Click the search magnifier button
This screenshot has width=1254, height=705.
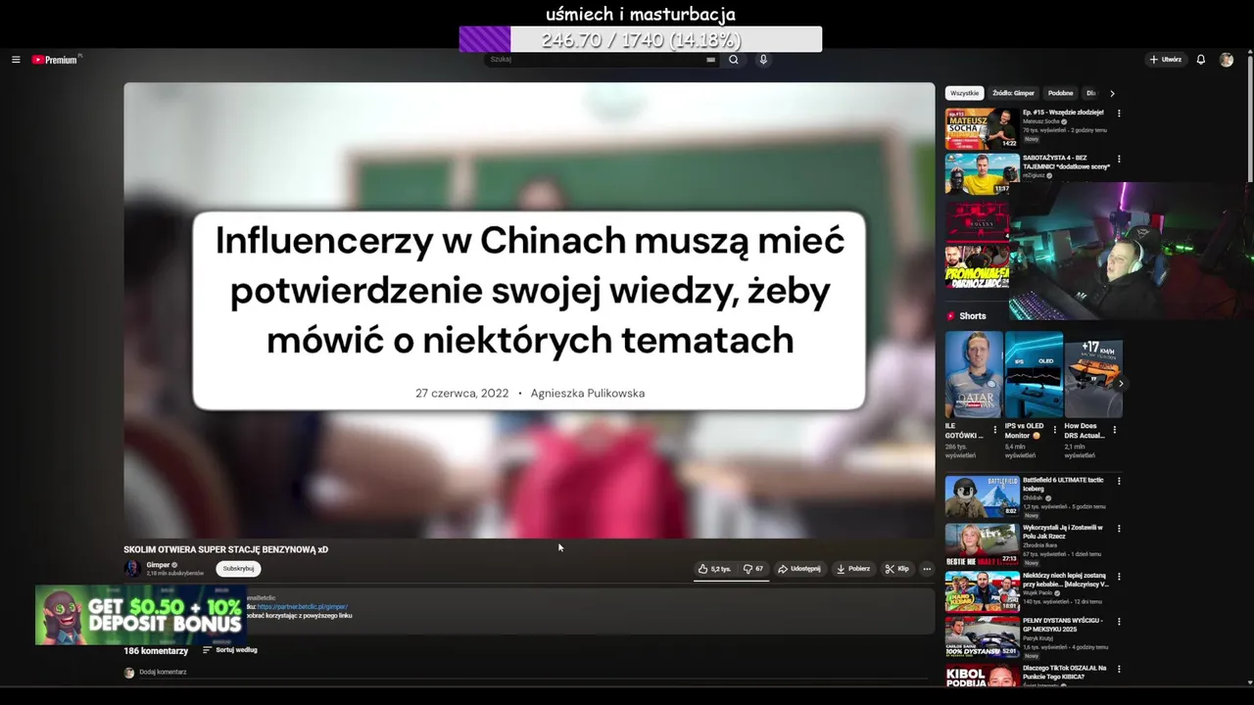pyautogui.click(x=733, y=60)
